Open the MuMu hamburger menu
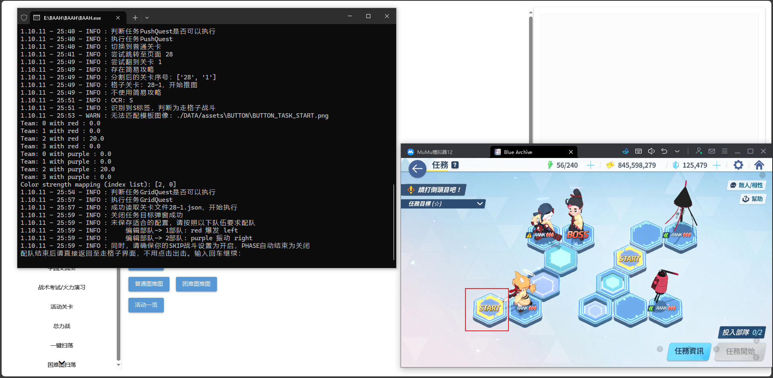The width and height of the screenshot is (773, 378). [x=725, y=151]
